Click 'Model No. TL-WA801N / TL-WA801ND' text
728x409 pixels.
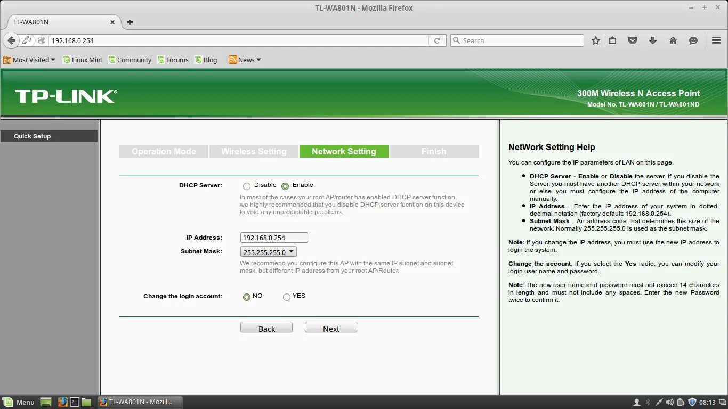click(643, 104)
